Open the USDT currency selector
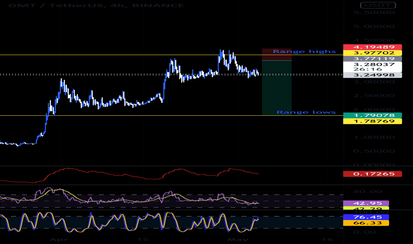Image resolution: width=413 pixels, height=244 pixels. tap(378, 5)
